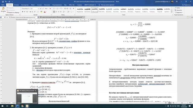193x108 pixels.
Task: Align text left
Action: pos(54,12)
